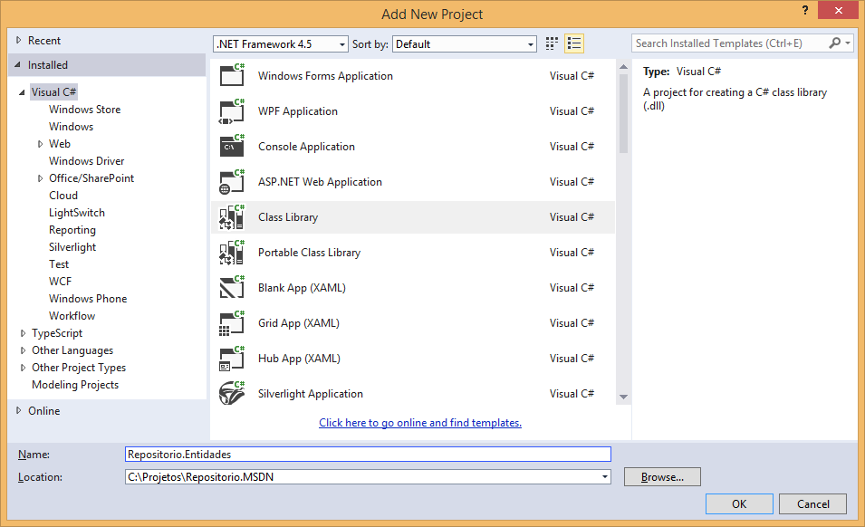Image resolution: width=865 pixels, height=527 pixels.
Task: Expand the Other Languages tree node
Action: (x=23, y=350)
